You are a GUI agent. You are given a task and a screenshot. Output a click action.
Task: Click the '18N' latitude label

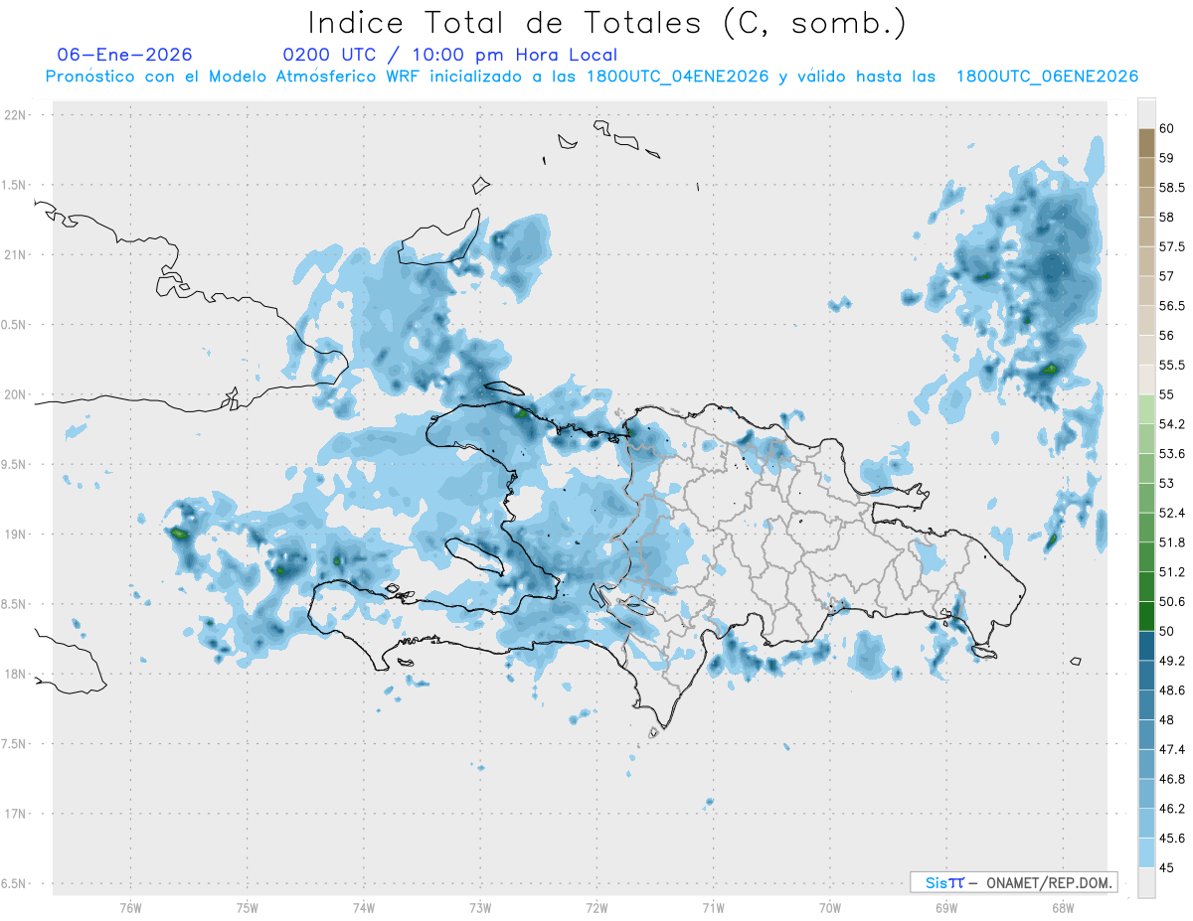point(16,674)
